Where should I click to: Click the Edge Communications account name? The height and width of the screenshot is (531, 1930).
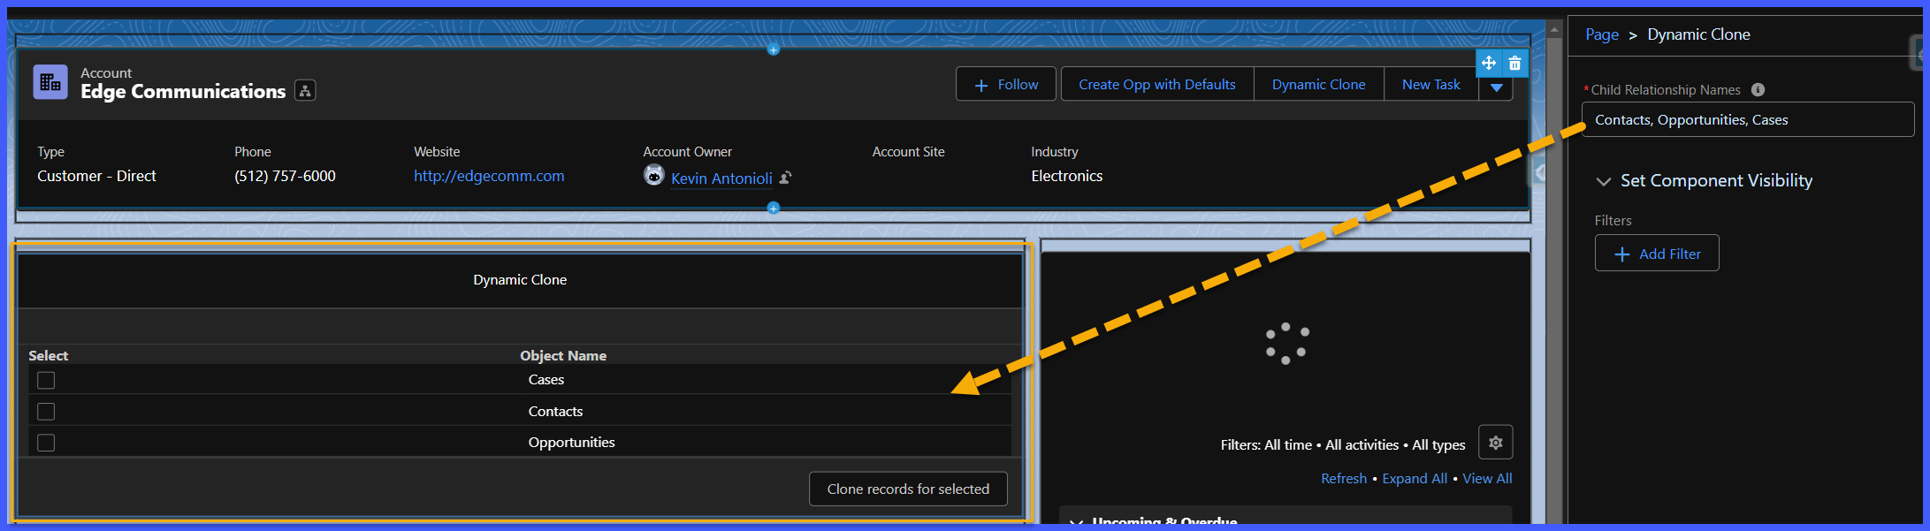[183, 91]
